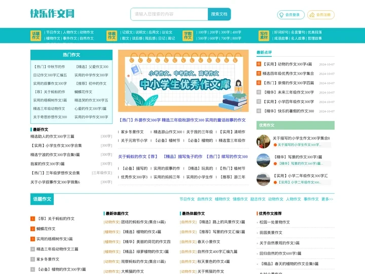Open the 会员注册 register button
The image size is (365, 274).
point(321,15)
